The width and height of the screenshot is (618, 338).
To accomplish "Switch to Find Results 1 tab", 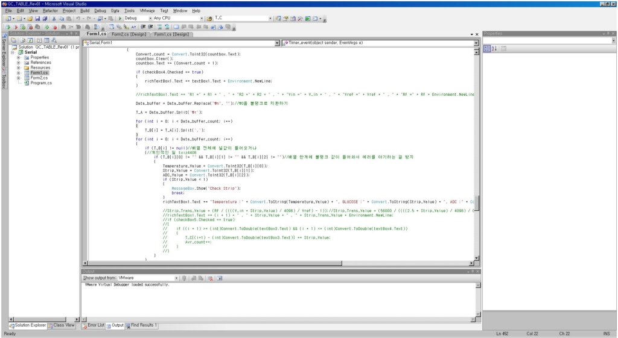I will [141, 325].
